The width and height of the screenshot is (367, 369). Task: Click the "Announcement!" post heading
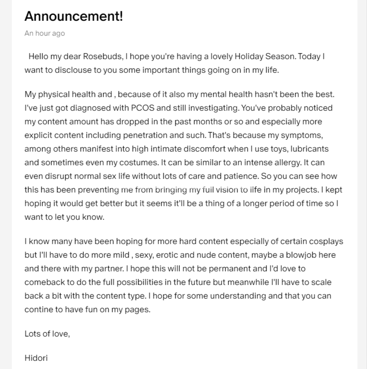73,16
